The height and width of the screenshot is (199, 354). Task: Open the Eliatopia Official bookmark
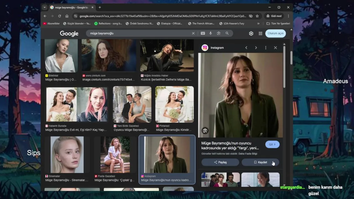pyautogui.click(x=169, y=23)
